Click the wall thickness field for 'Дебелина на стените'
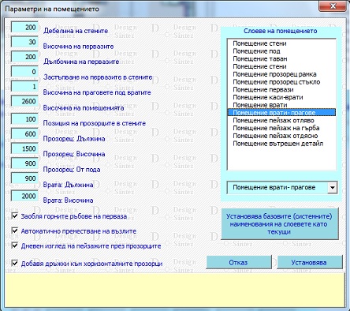 click(24, 27)
